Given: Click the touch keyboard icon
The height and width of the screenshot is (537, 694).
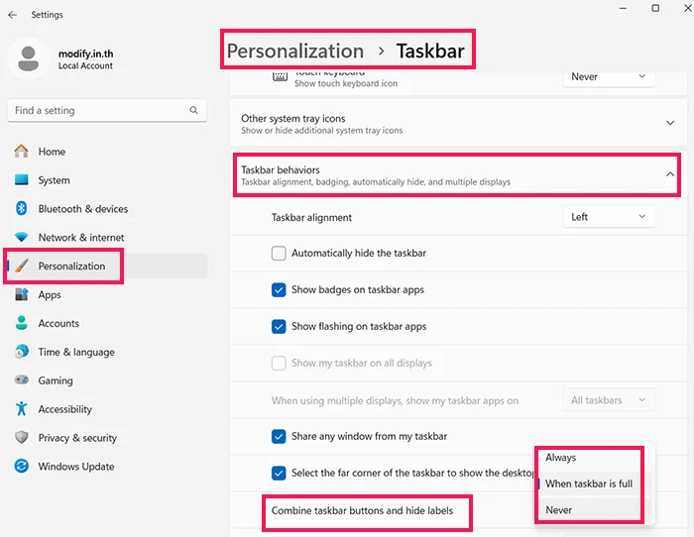Looking at the screenshot, I should (x=280, y=76).
